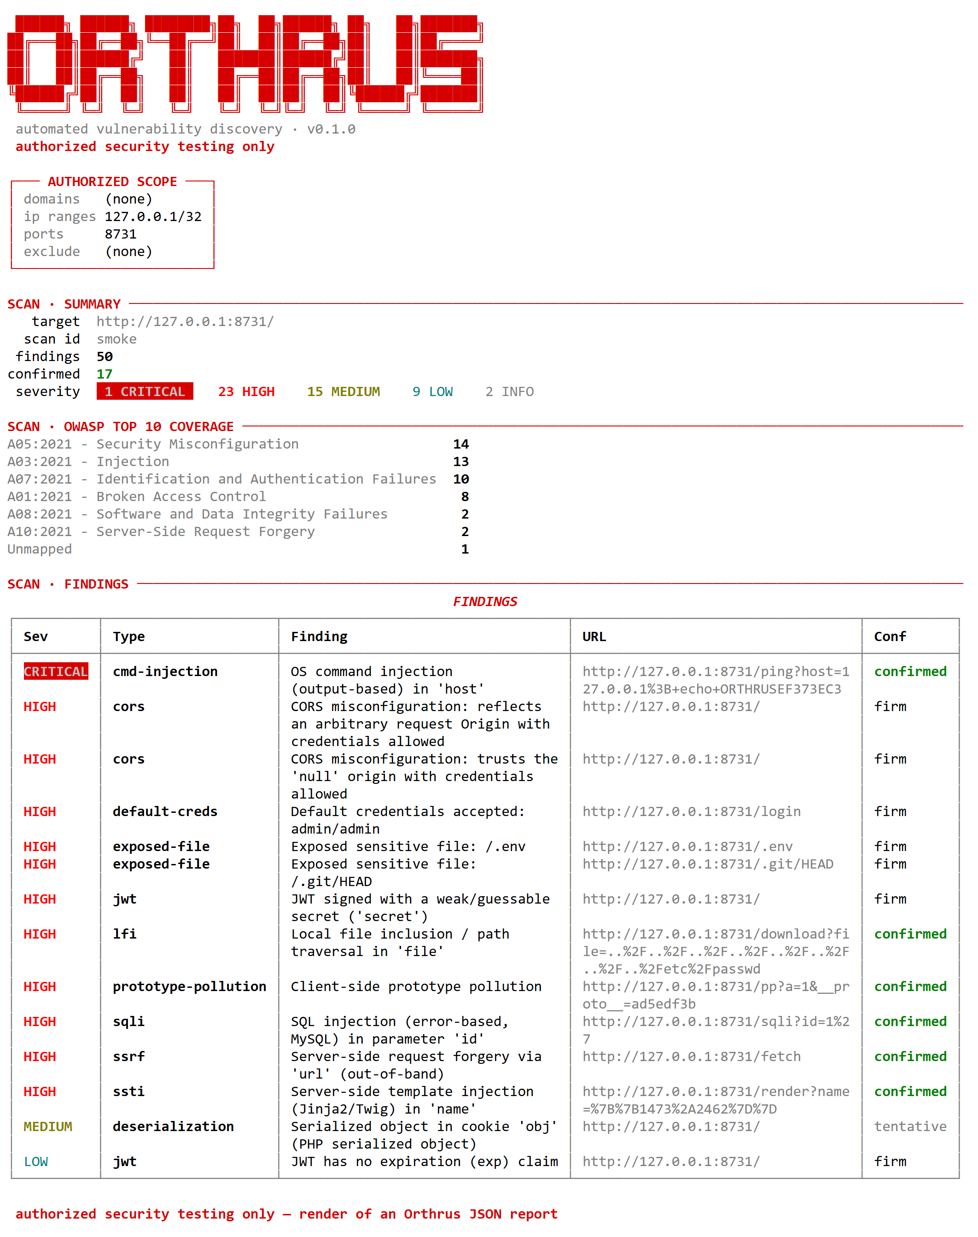Click the ORTHRUS ASCII logo banner

click(245, 64)
